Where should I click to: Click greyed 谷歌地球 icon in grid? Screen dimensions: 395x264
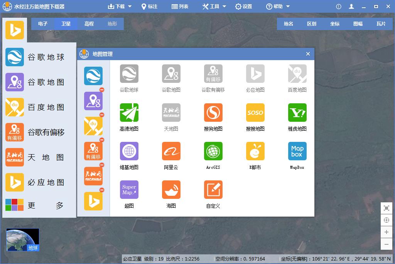pos(129,74)
